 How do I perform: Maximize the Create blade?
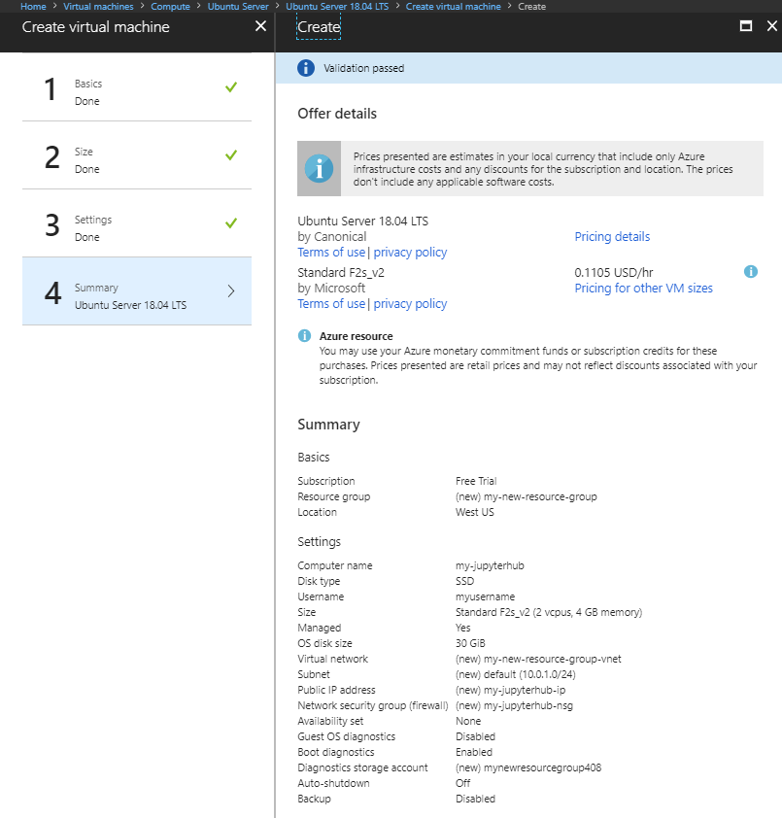745,26
